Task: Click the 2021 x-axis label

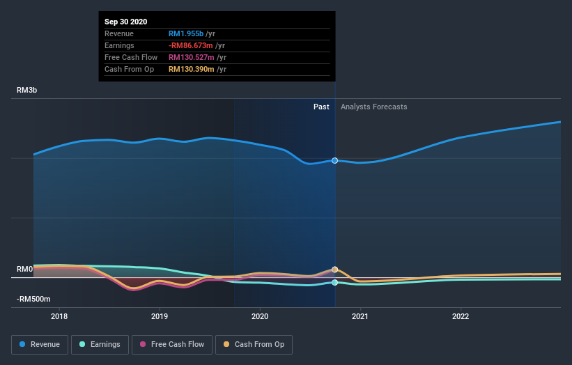Action: pos(360,316)
